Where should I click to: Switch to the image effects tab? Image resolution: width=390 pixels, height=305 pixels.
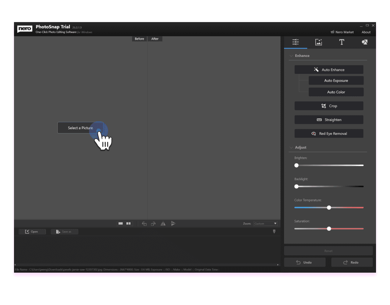(x=319, y=42)
